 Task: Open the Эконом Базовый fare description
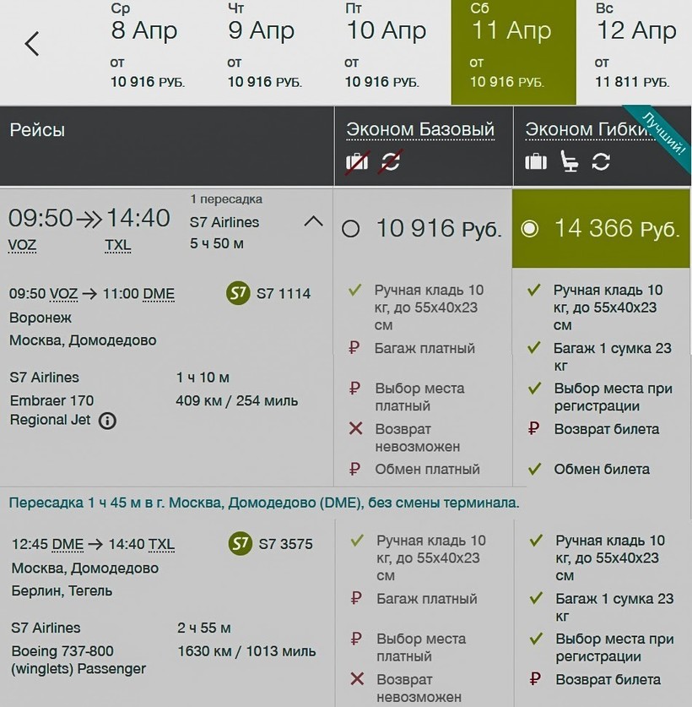point(419,129)
